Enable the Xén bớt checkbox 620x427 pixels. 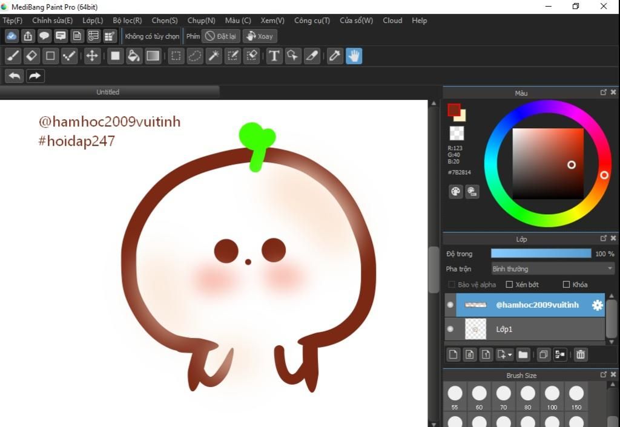point(509,284)
